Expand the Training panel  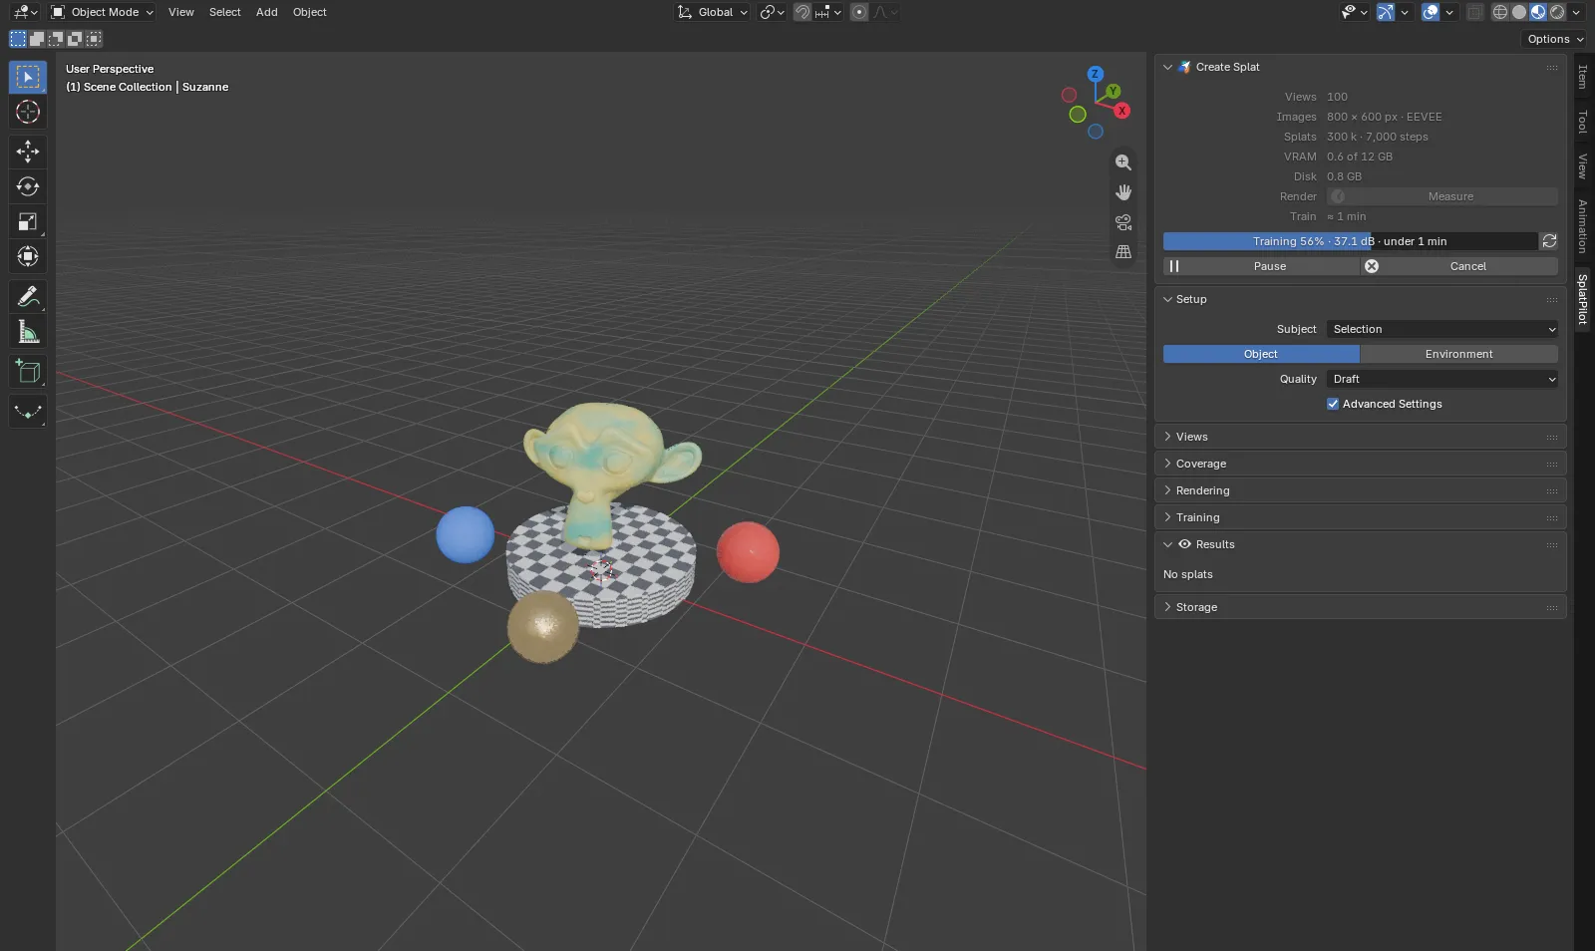coord(1360,517)
